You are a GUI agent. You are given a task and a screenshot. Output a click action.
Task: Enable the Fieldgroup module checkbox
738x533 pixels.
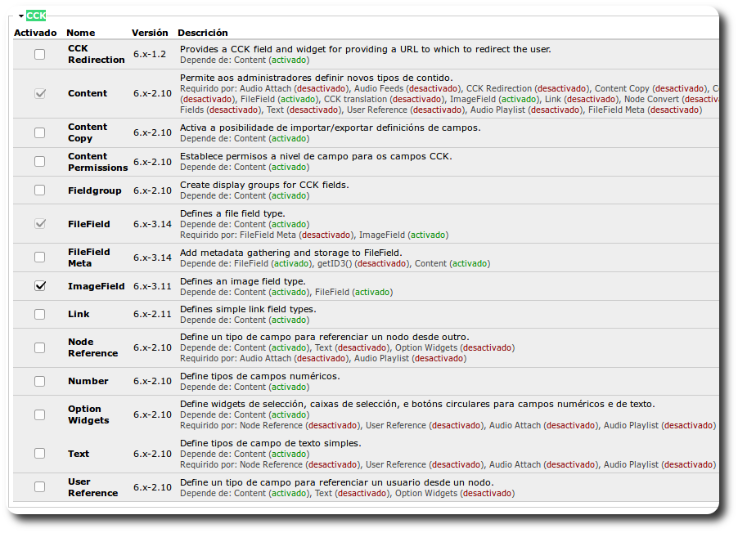coord(40,190)
